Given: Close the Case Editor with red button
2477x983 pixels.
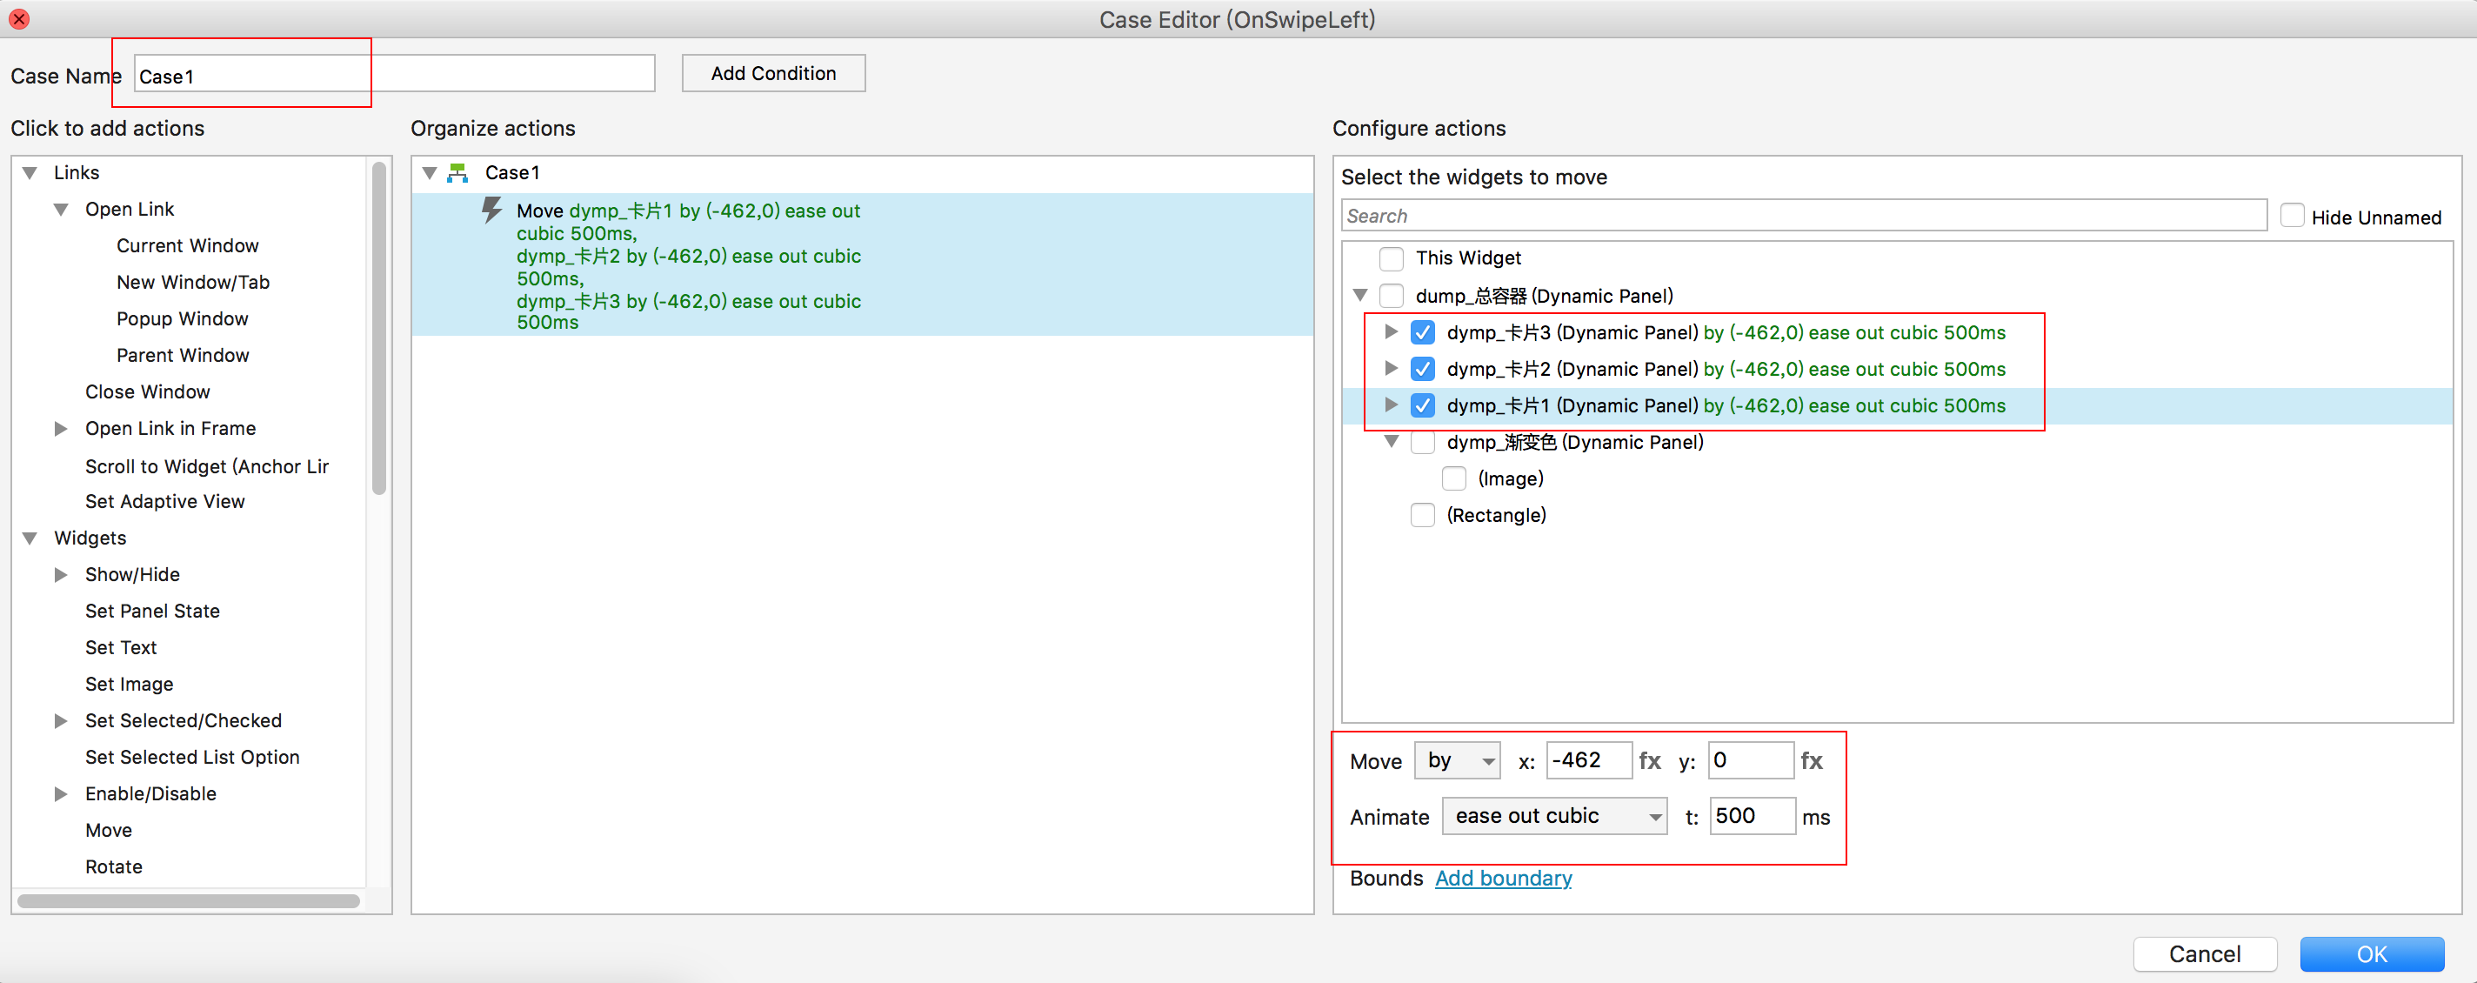Looking at the screenshot, I should [18, 18].
